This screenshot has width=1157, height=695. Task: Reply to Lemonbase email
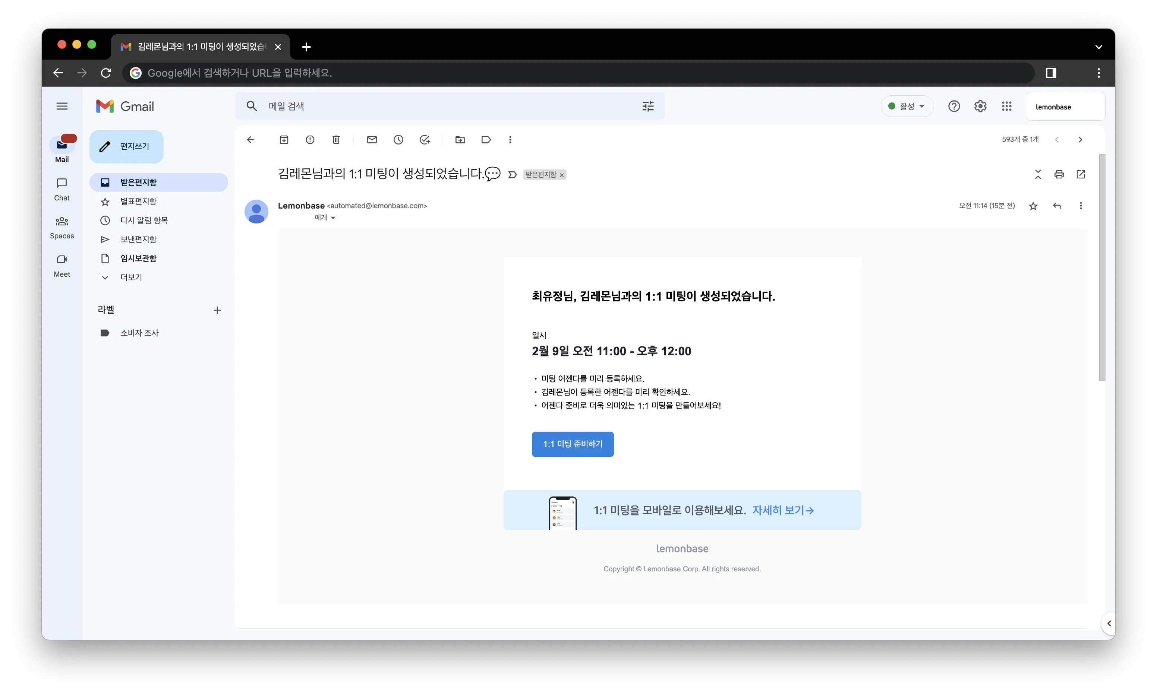(x=1057, y=206)
